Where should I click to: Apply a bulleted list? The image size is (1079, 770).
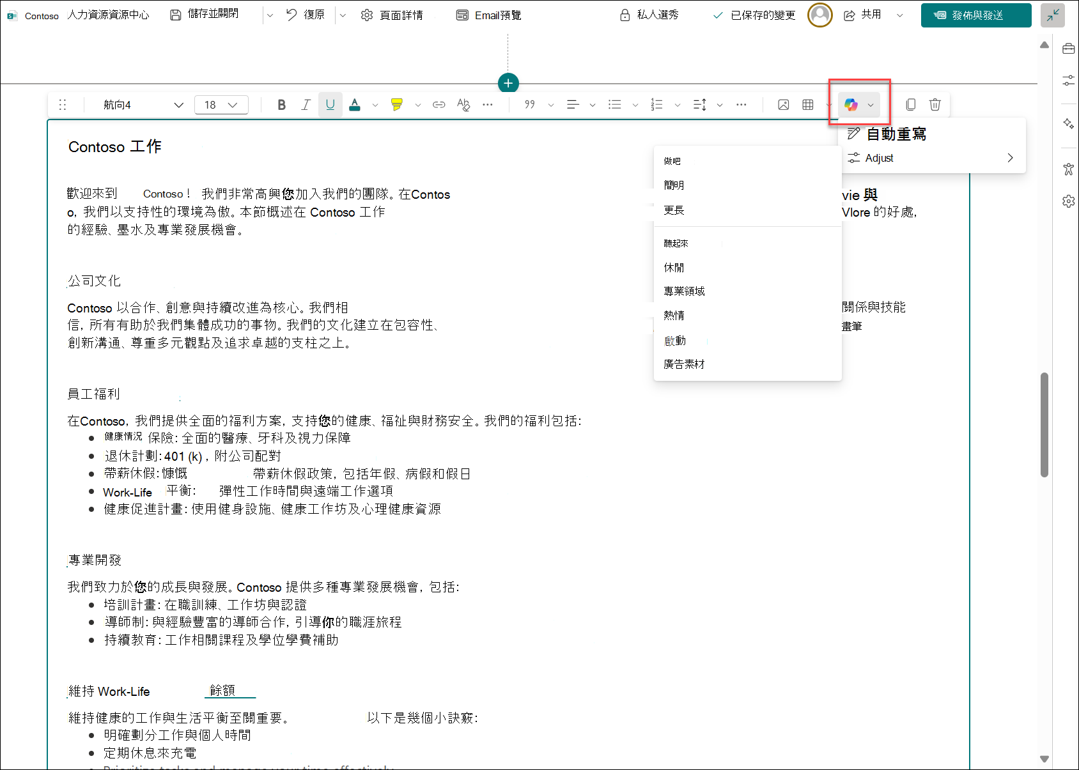coord(615,105)
